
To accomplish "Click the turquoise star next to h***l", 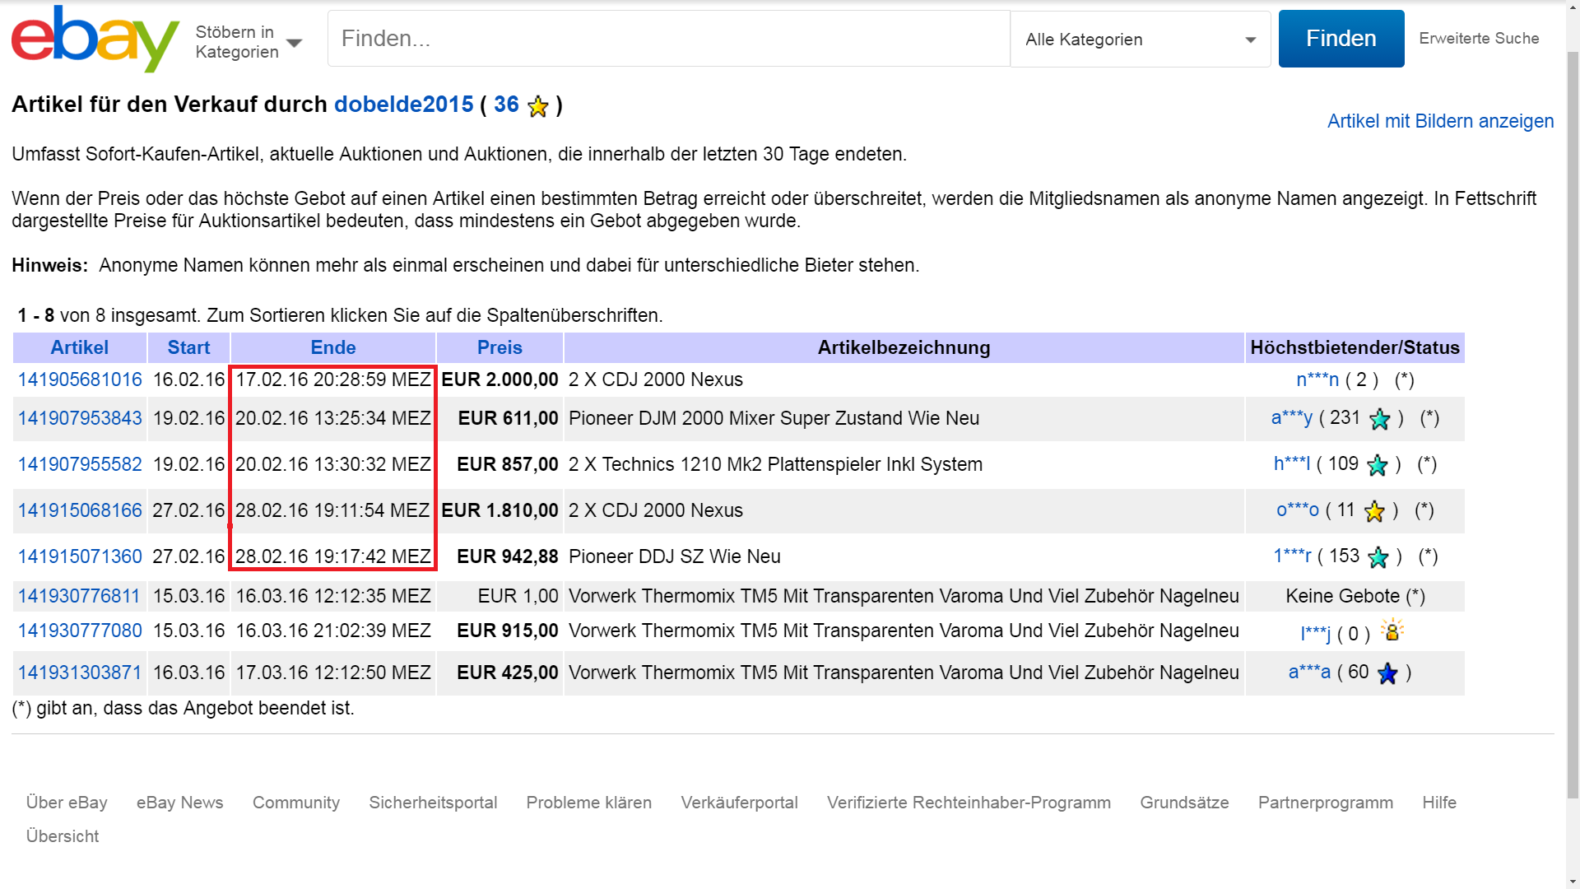I will tap(1378, 465).
